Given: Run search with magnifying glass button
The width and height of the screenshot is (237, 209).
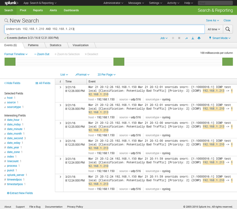Looking at the screenshot, I should [x=227, y=29].
